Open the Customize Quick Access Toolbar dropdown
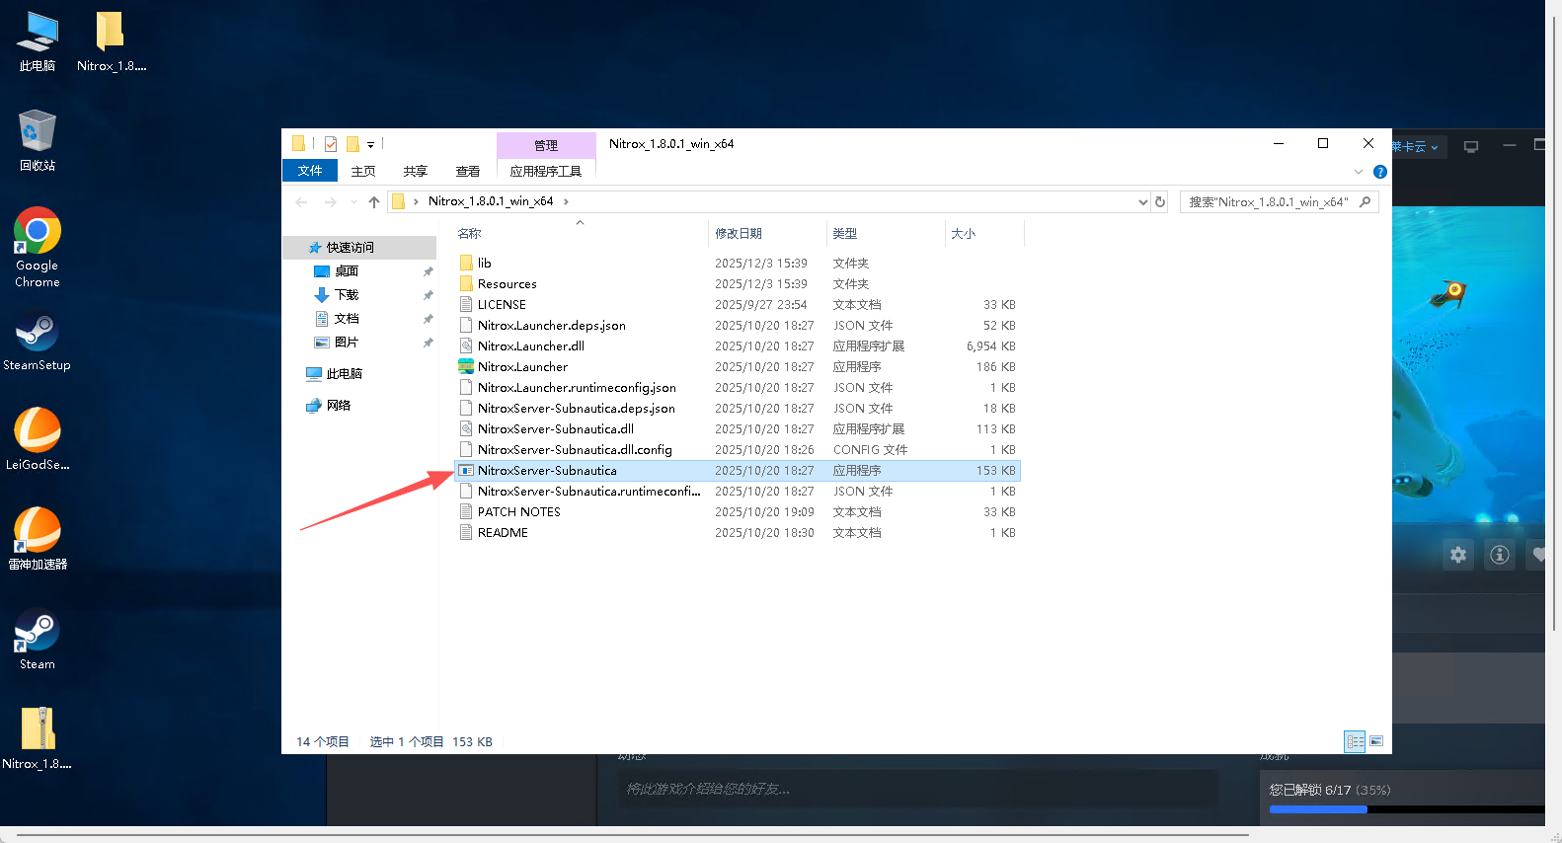Viewport: 1562px width, 843px height. pyautogui.click(x=371, y=145)
